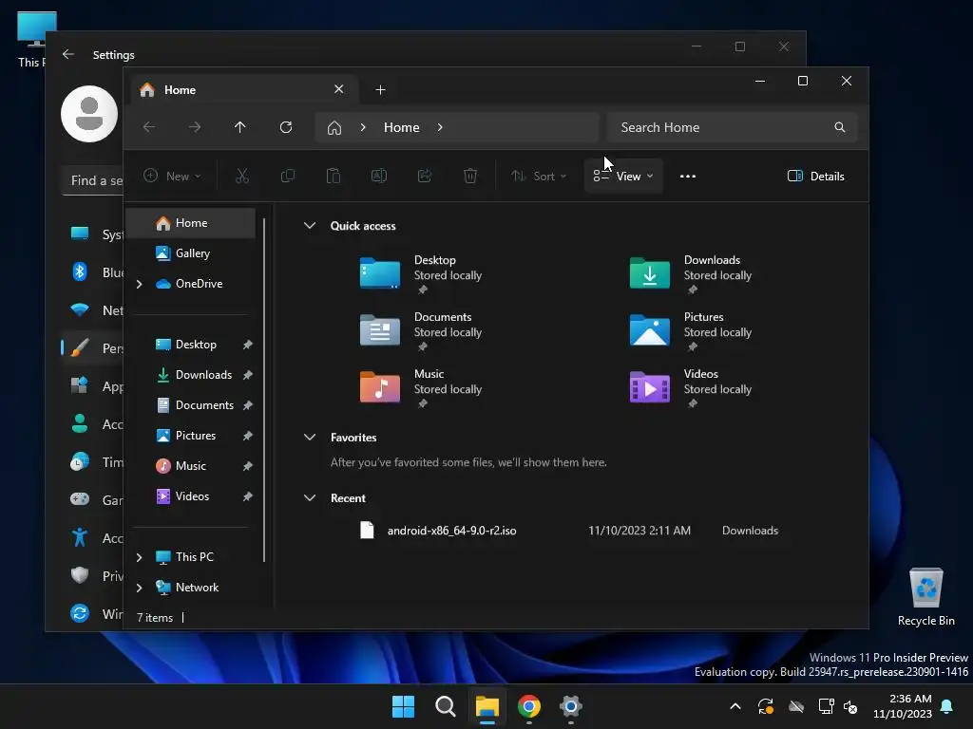Click the Windows Start button

click(x=403, y=706)
